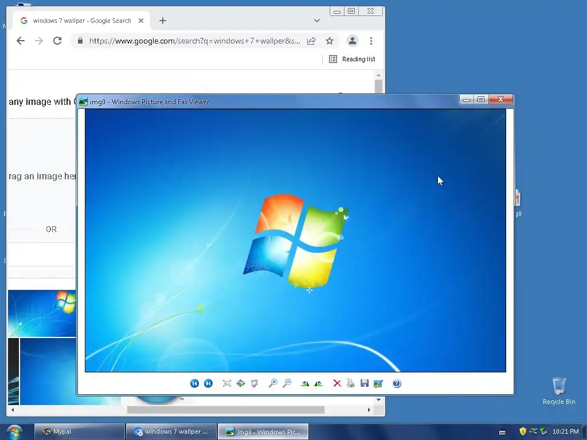Open Picture Viewer help icon
This screenshot has width=587, height=440.
click(x=397, y=383)
